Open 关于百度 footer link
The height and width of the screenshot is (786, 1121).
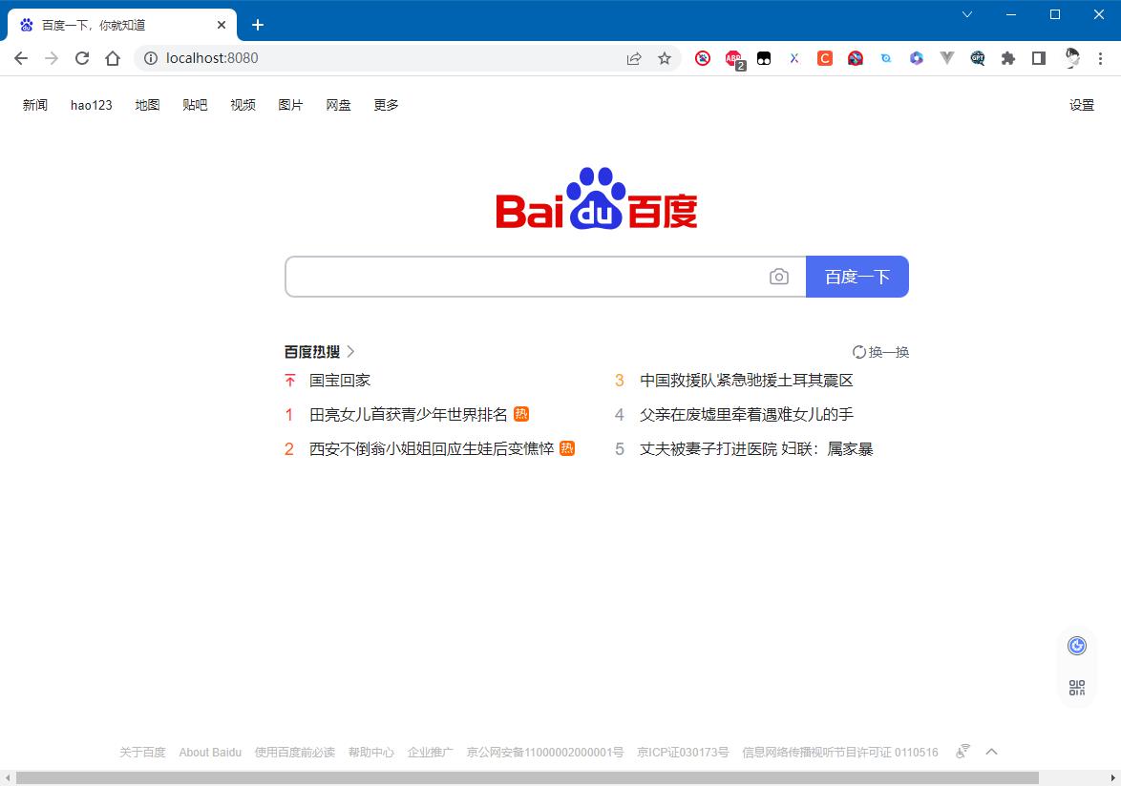click(x=142, y=752)
